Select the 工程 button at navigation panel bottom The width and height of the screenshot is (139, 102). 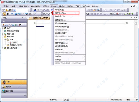pos(14,82)
